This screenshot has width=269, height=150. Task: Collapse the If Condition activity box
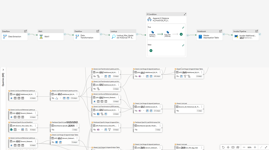pyautogui.click(x=185, y=14)
